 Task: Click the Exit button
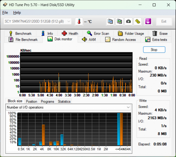(164, 21)
